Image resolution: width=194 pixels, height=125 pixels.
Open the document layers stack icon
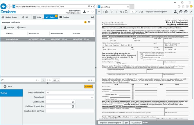click(x=106, y=12)
